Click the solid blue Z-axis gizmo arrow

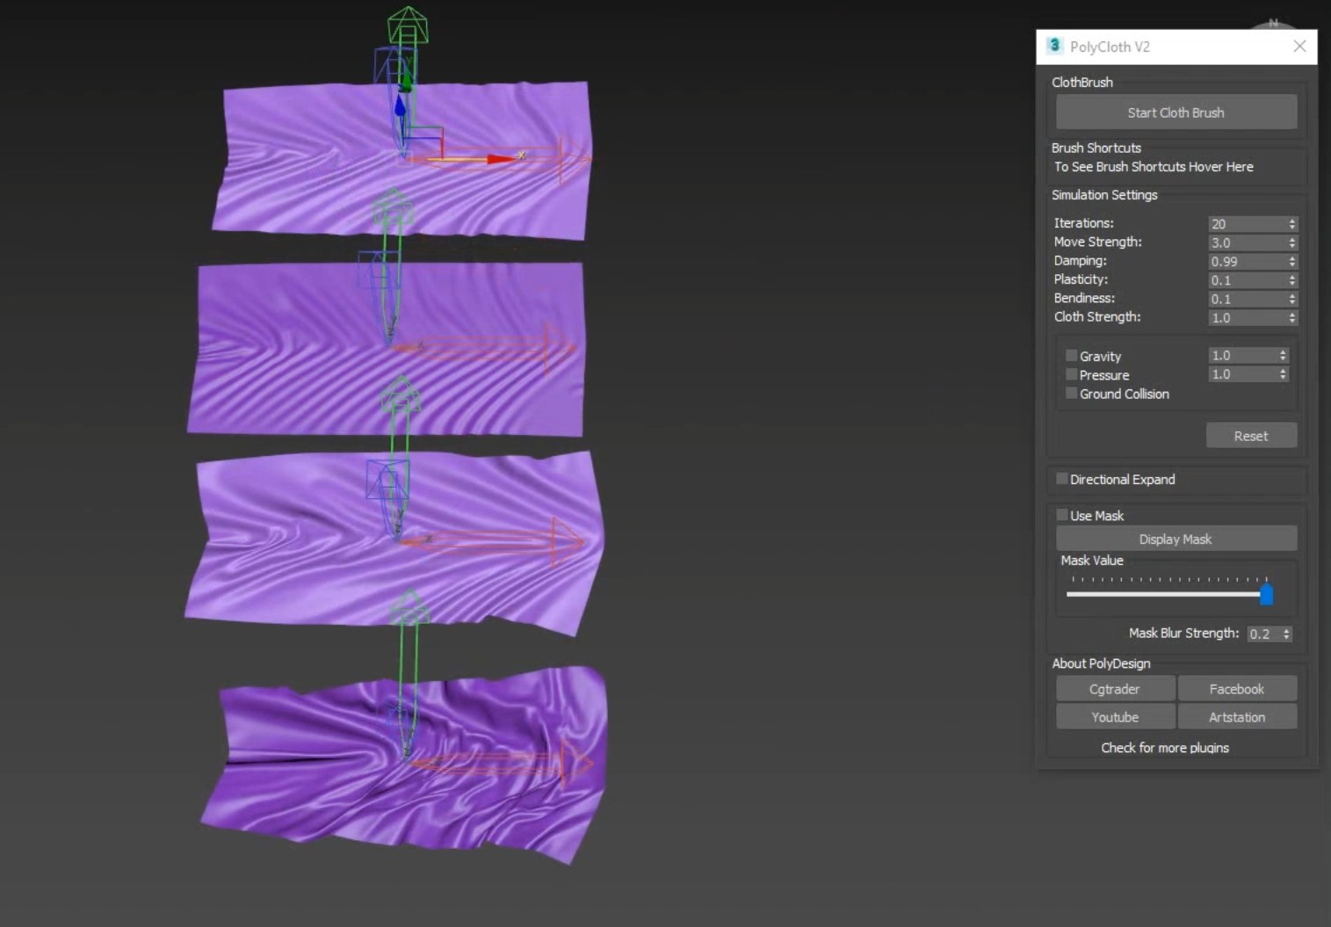coord(400,107)
